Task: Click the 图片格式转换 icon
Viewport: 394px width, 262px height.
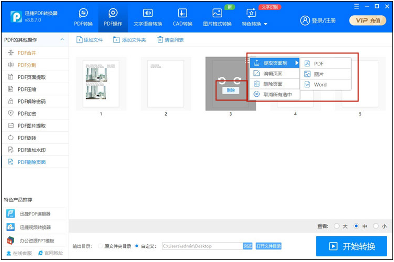Action: pos(217,13)
